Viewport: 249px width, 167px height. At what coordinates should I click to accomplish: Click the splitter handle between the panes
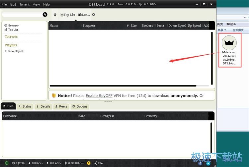[108, 101]
